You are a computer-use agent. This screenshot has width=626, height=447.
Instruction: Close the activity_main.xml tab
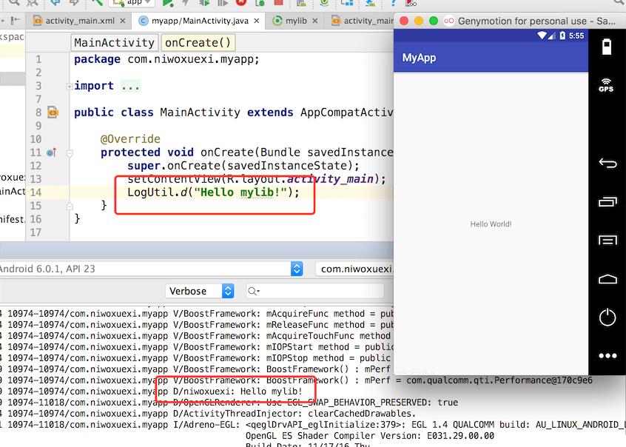pos(123,21)
